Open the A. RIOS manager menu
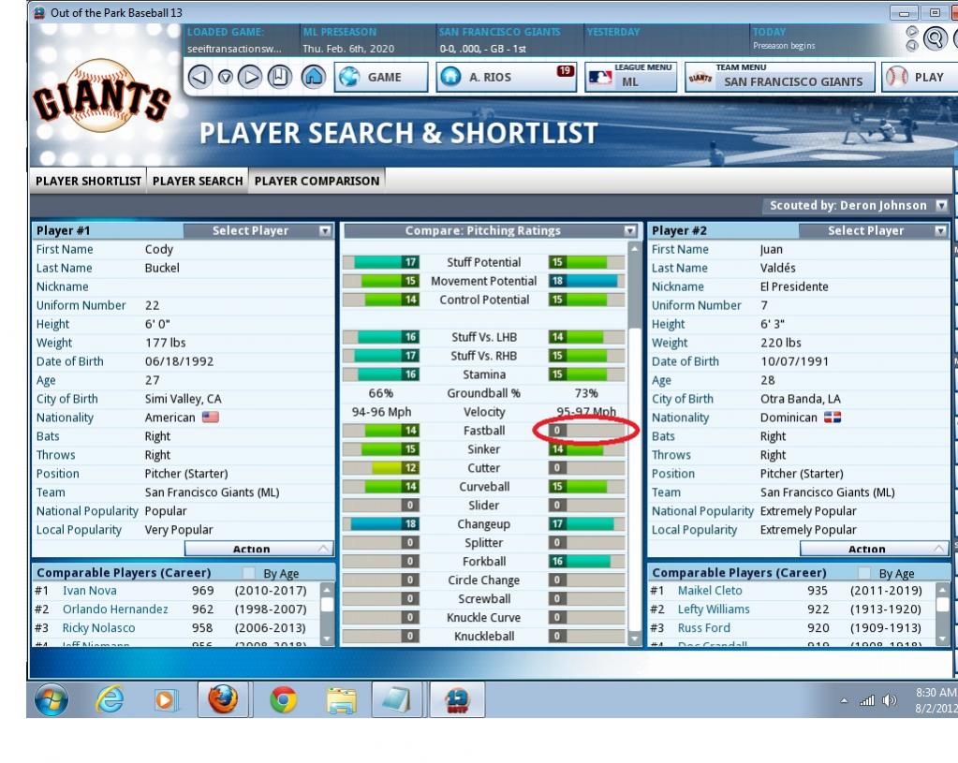Screen dimensions: 958x763 coord(506,78)
